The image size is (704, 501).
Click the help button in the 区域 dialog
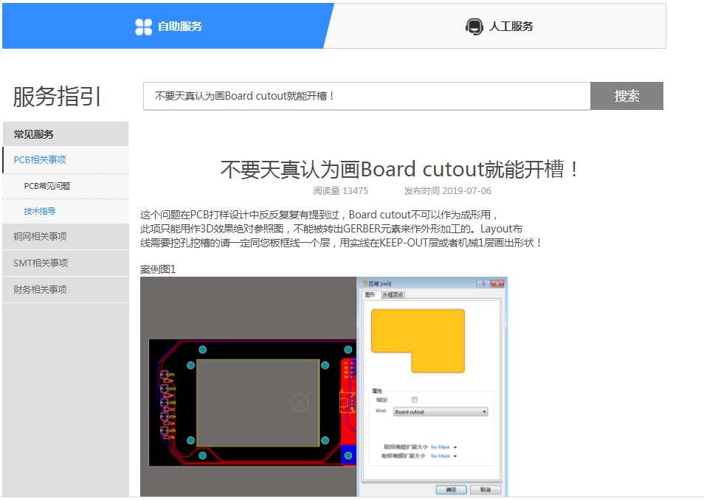click(x=482, y=284)
